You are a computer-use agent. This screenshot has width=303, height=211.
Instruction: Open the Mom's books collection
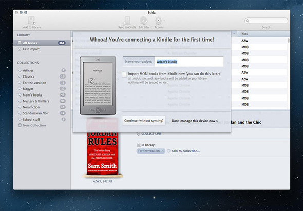(x=42, y=95)
